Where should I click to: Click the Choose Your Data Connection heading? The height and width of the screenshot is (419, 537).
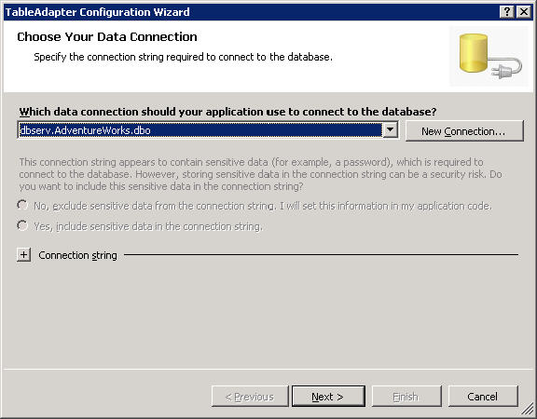(107, 36)
